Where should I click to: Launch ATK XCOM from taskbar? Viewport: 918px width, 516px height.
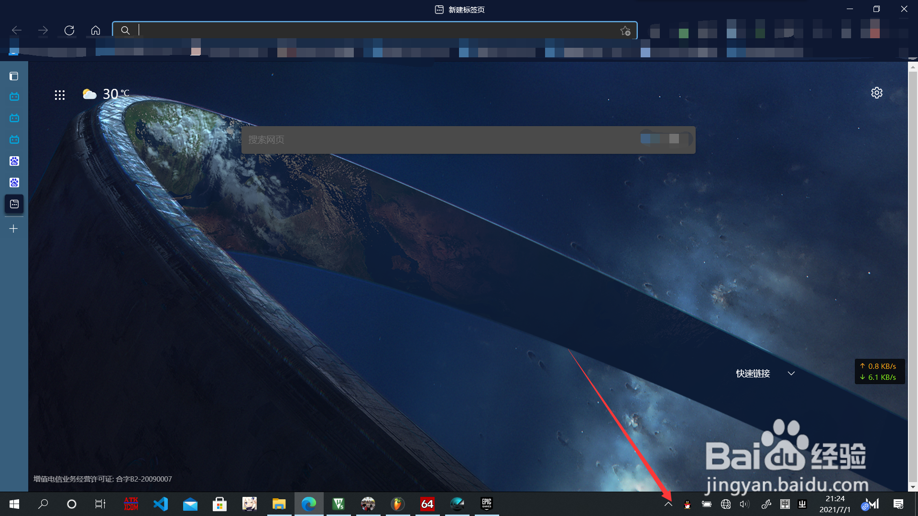[x=131, y=504]
